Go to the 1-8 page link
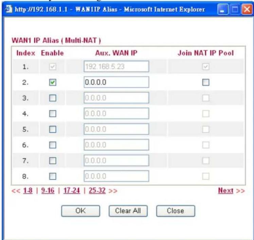Viewport: 254px width, 240px height. click(x=28, y=191)
